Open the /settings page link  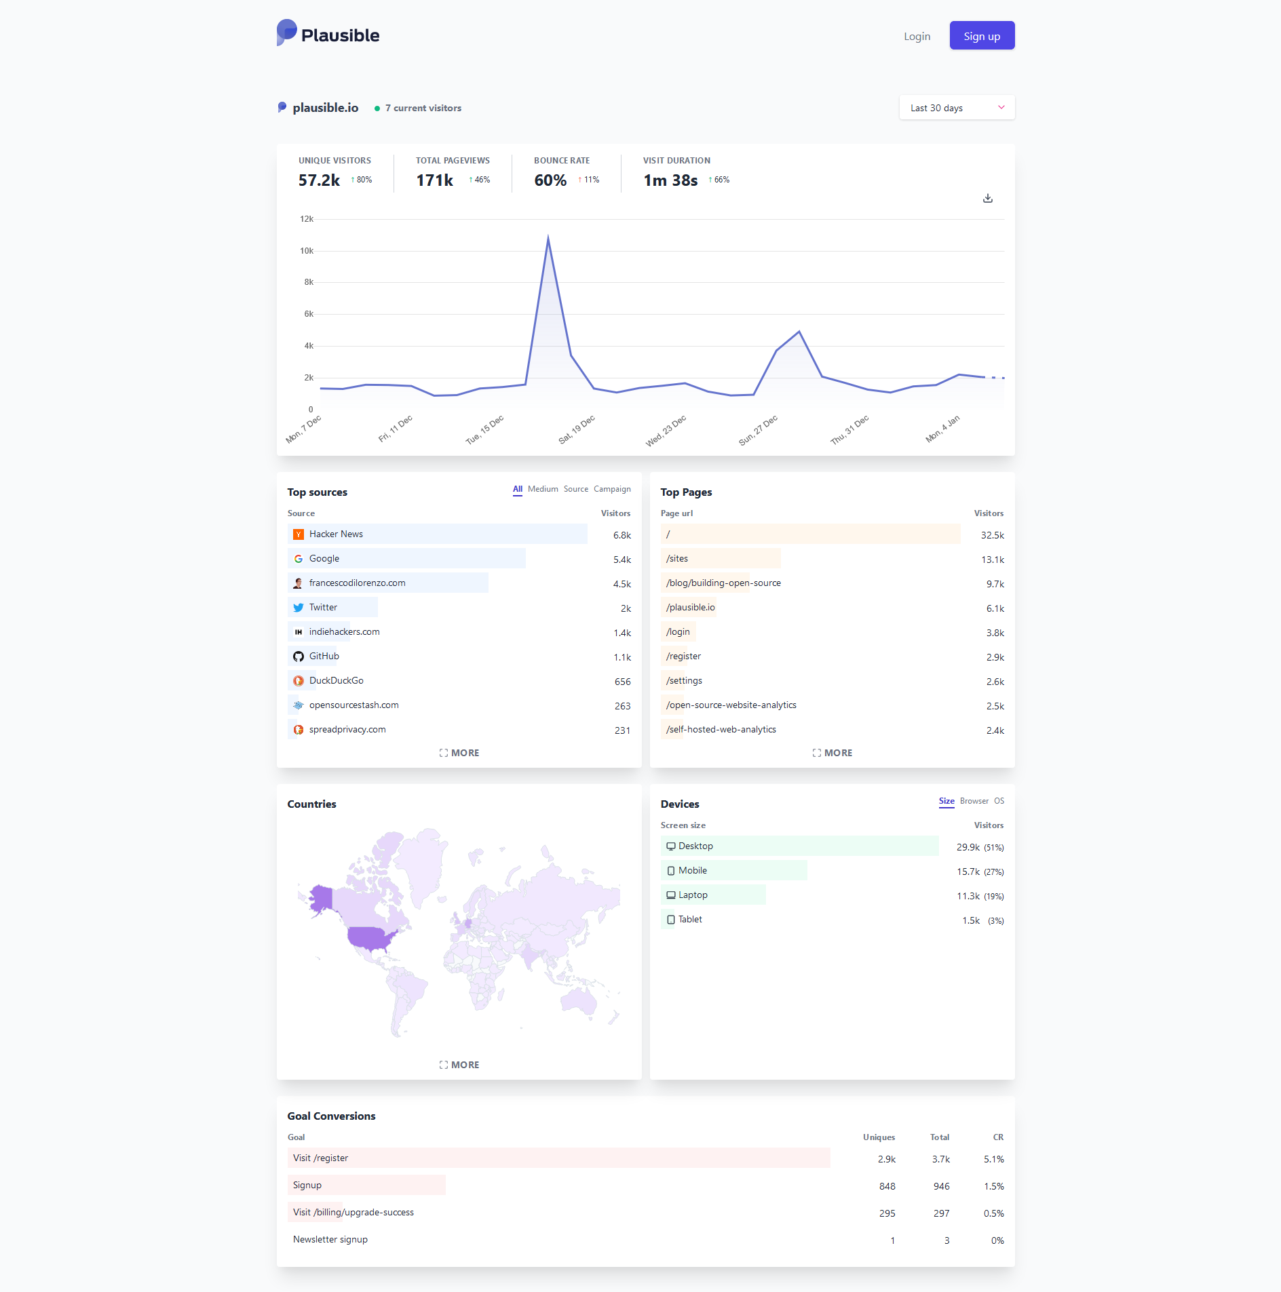pyautogui.click(x=684, y=681)
